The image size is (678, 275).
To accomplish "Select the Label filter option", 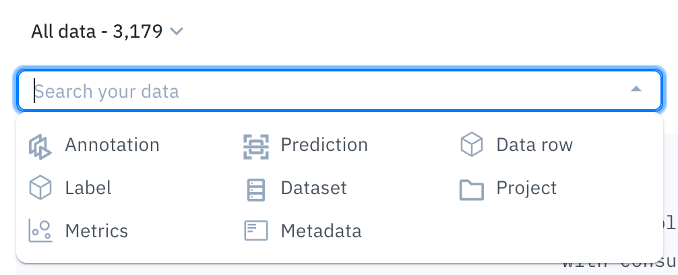I will pos(88,188).
